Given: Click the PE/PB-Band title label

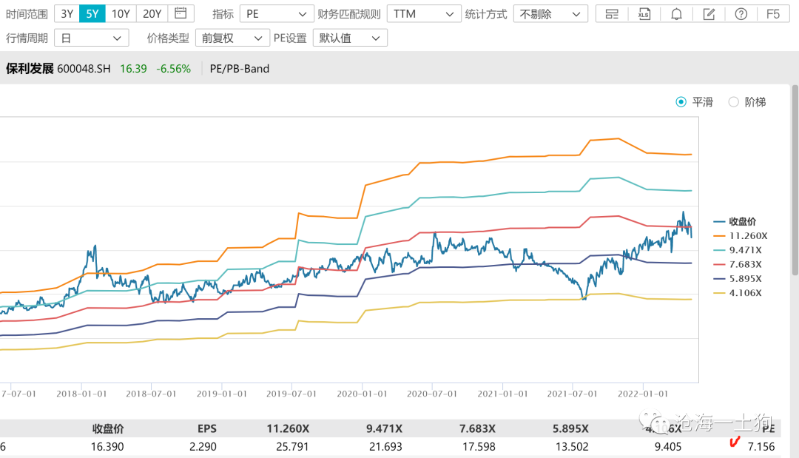Looking at the screenshot, I should 240,68.
